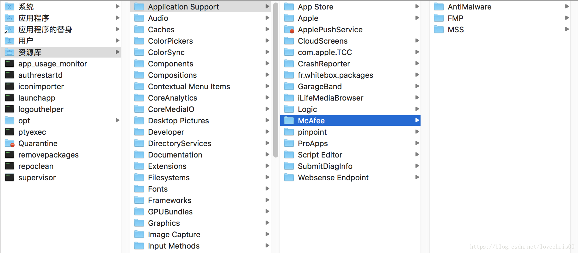This screenshot has width=578, height=253.
Task: Click the launchapp executable icon
Action: click(x=9, y=98)
